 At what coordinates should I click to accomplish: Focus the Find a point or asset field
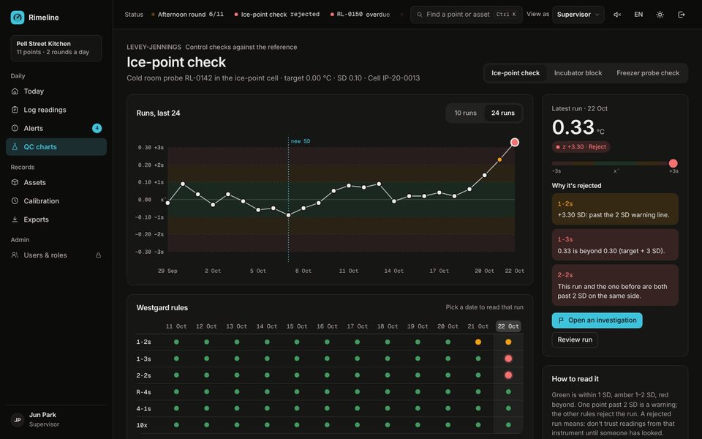[x=466, y=15]
